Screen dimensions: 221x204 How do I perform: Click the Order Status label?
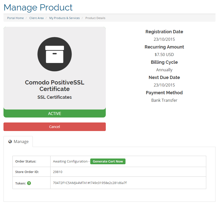26,161
